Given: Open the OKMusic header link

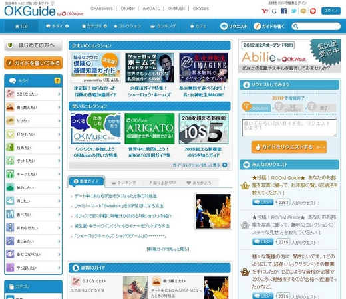Looking at the screenshot, I should tap(176, 9).
